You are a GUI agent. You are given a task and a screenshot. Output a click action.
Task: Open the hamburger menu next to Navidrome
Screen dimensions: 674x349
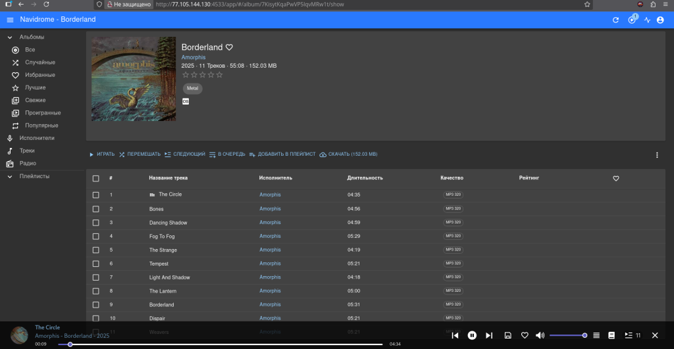click(10, 20)
